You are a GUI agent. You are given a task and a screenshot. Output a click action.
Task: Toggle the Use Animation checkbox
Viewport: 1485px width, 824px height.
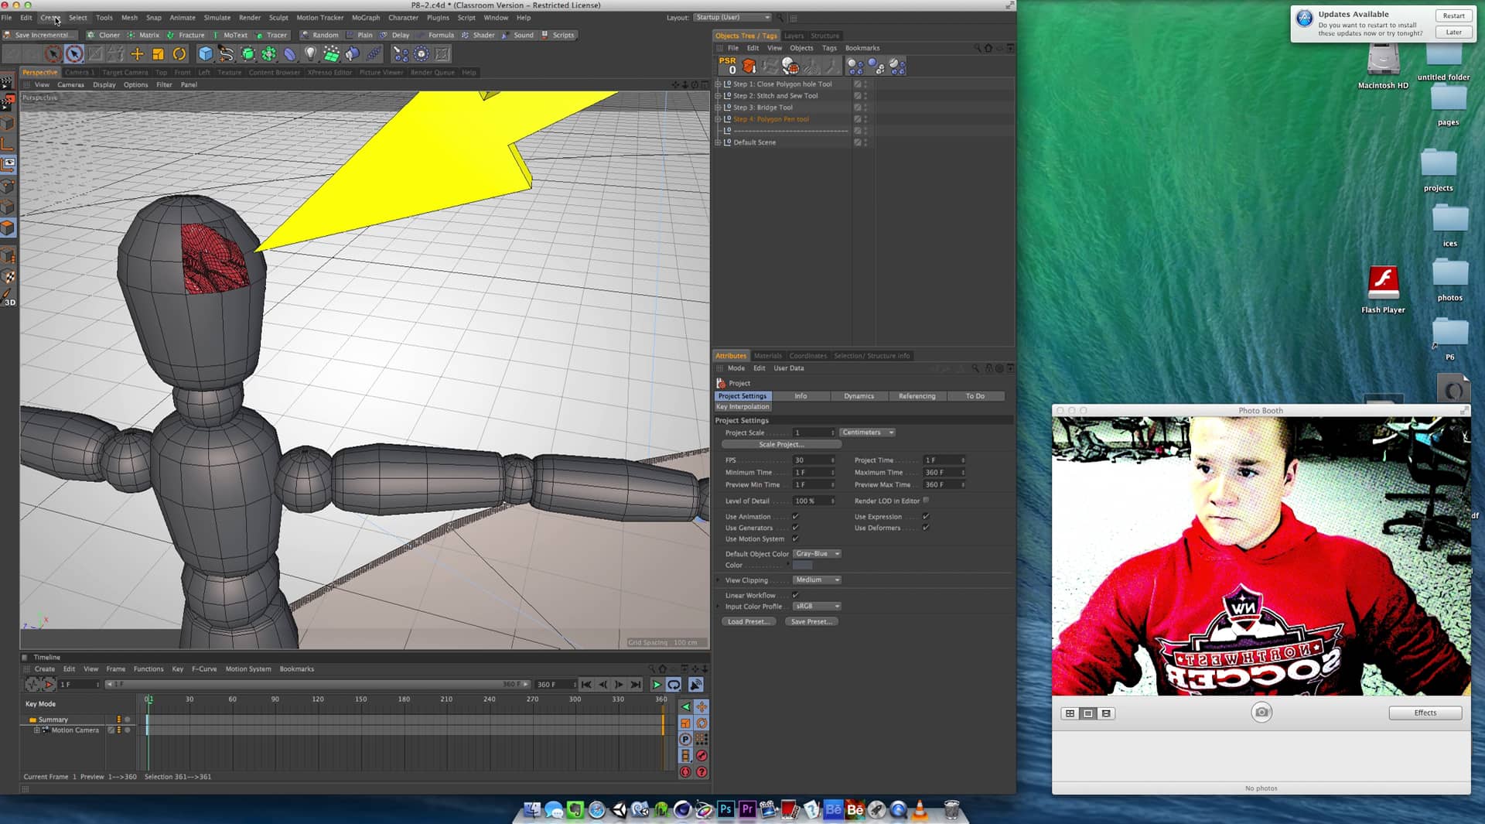coord(795,516)
